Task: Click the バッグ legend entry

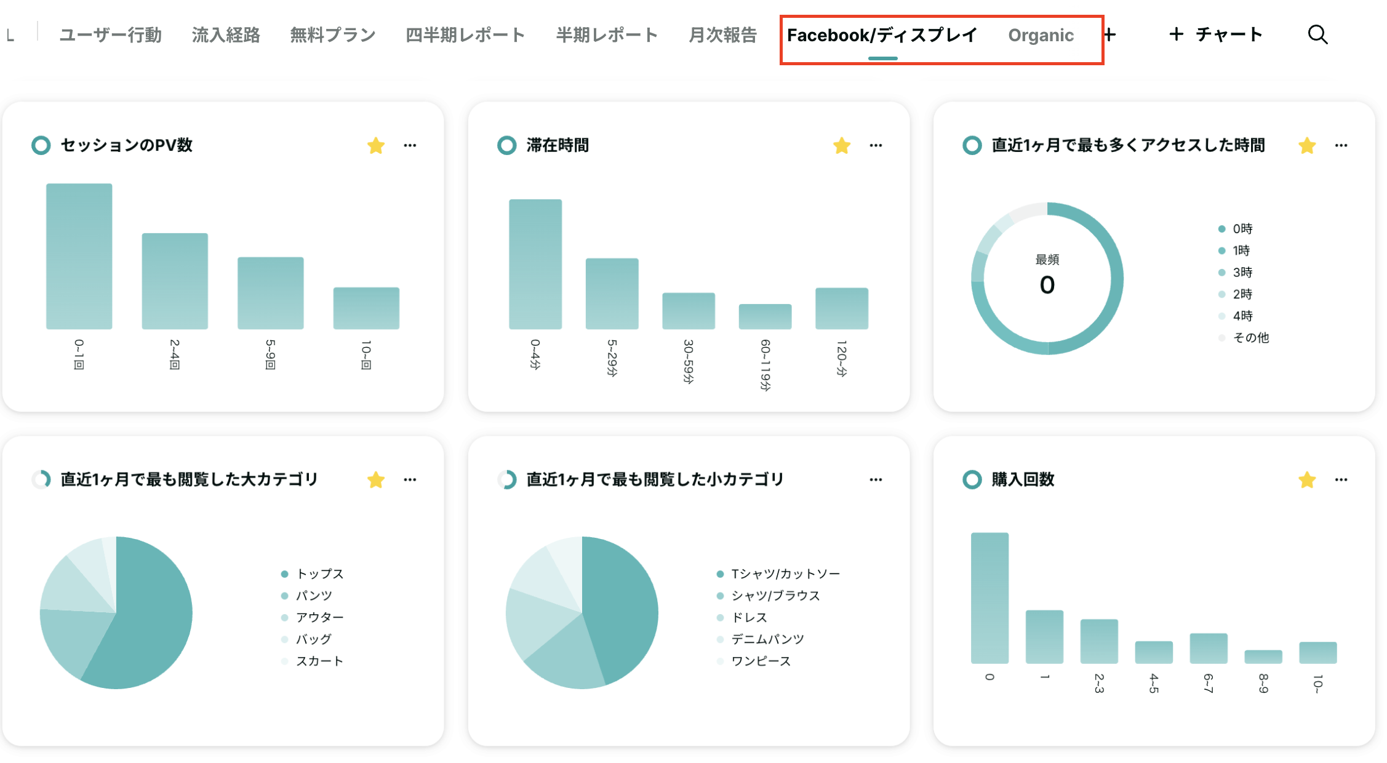Action: (306, 639)
